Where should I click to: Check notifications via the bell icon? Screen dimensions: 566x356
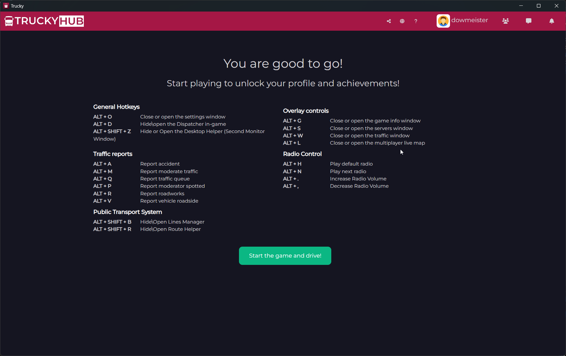click(552, 21)
